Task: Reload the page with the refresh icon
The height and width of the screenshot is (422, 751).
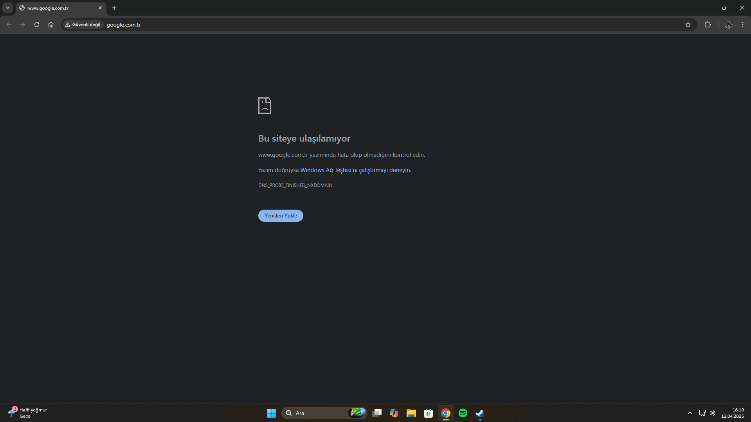Action: [x=37, y=25]
